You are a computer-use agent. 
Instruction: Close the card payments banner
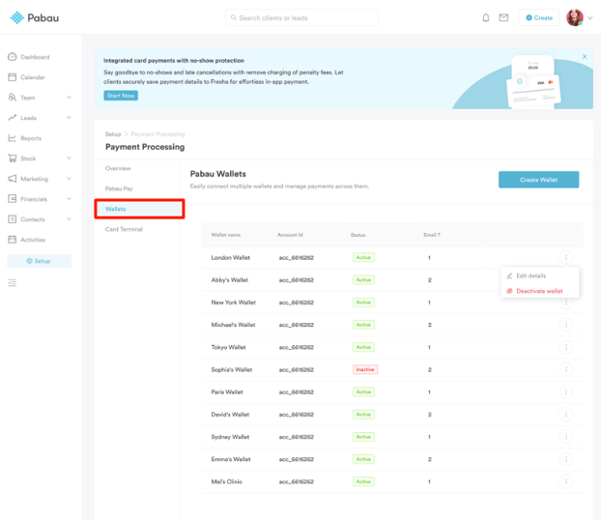click(585, 57)
